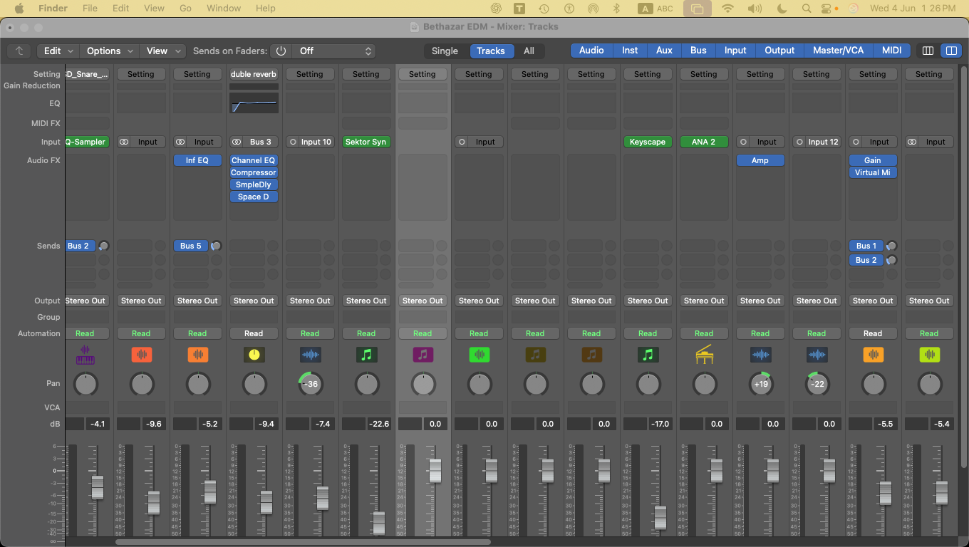Toggle Sends on Faders power button
969x547 pixels.
coord(281,51)
